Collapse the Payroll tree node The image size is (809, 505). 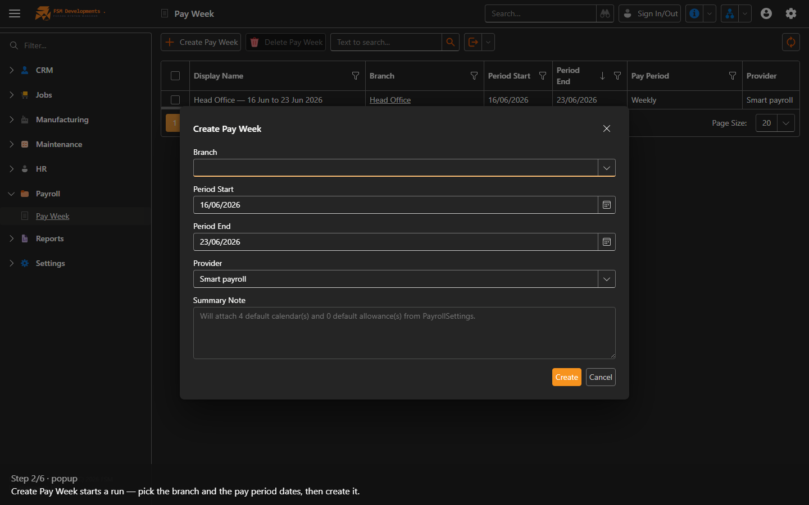tap(11, 194)
